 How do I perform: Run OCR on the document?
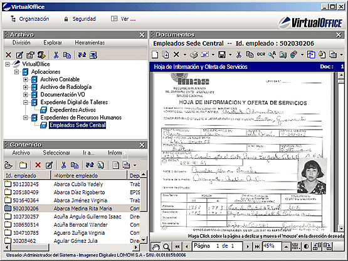click(261, 54)
